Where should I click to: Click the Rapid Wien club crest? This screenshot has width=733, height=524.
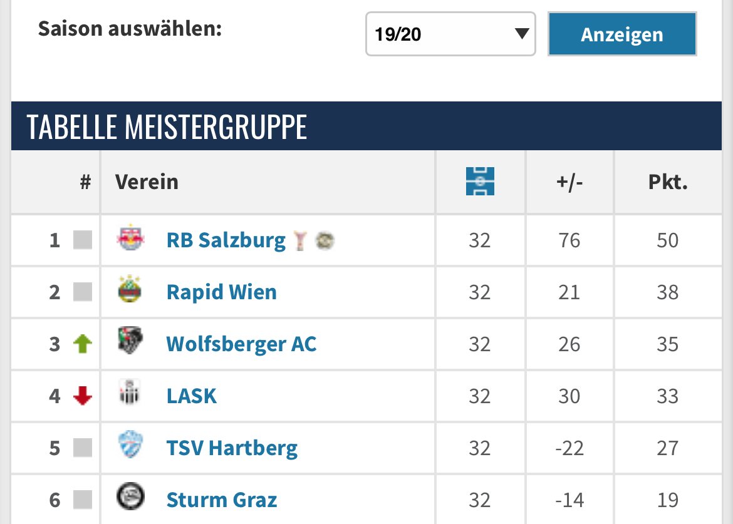pyautogui.click(x=130, y=289)
